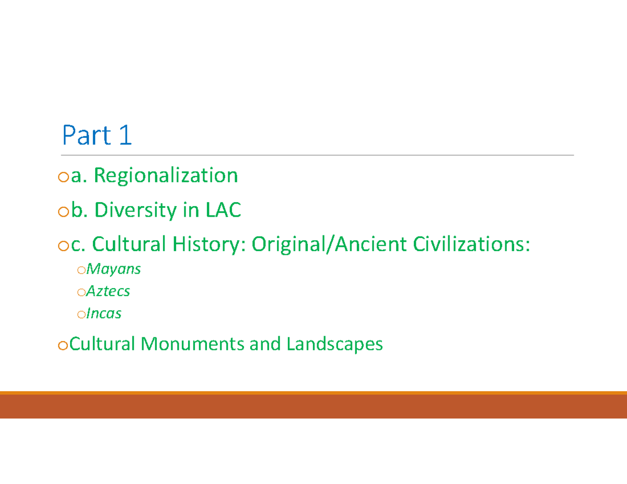Click the circle bullet beside Mayans

(x=82, y=269)
